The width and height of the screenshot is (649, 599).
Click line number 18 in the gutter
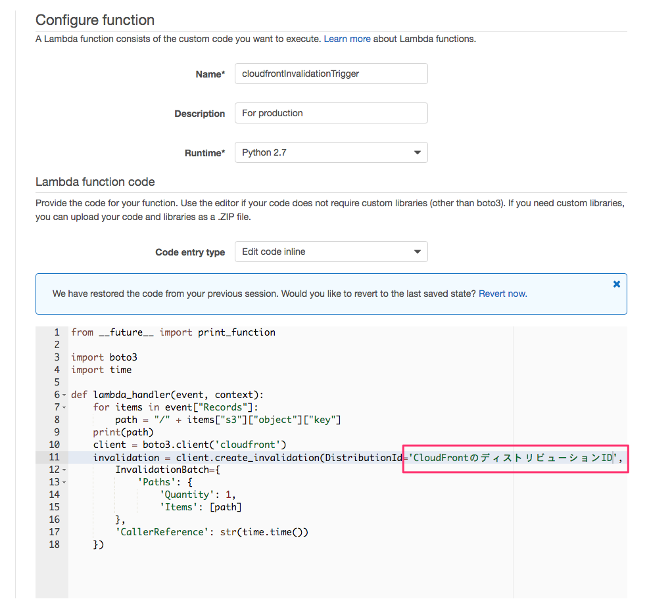point(53,544)
